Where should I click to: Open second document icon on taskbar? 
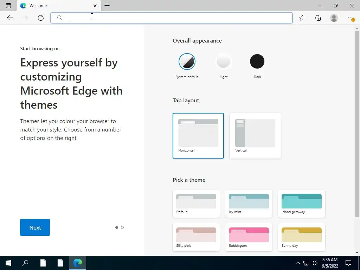click(60, 263)
